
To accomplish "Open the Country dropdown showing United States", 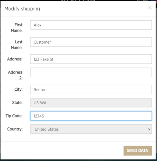I will click(x=91, y=129).
